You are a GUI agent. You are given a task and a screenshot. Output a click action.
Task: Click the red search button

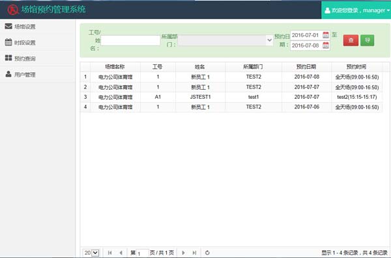[351, 40]
